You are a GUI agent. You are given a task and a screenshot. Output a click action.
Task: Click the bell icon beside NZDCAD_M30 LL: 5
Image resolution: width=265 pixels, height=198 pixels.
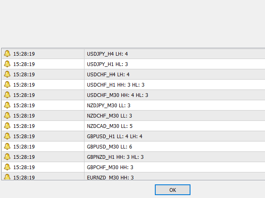pyautogui.click(x=7, y=126)
